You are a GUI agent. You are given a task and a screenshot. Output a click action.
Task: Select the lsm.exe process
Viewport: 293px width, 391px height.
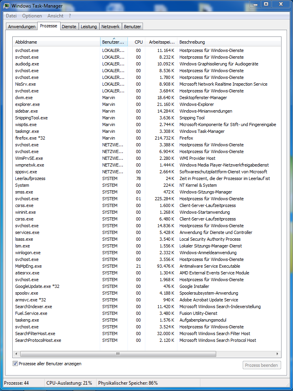point(147,246)
